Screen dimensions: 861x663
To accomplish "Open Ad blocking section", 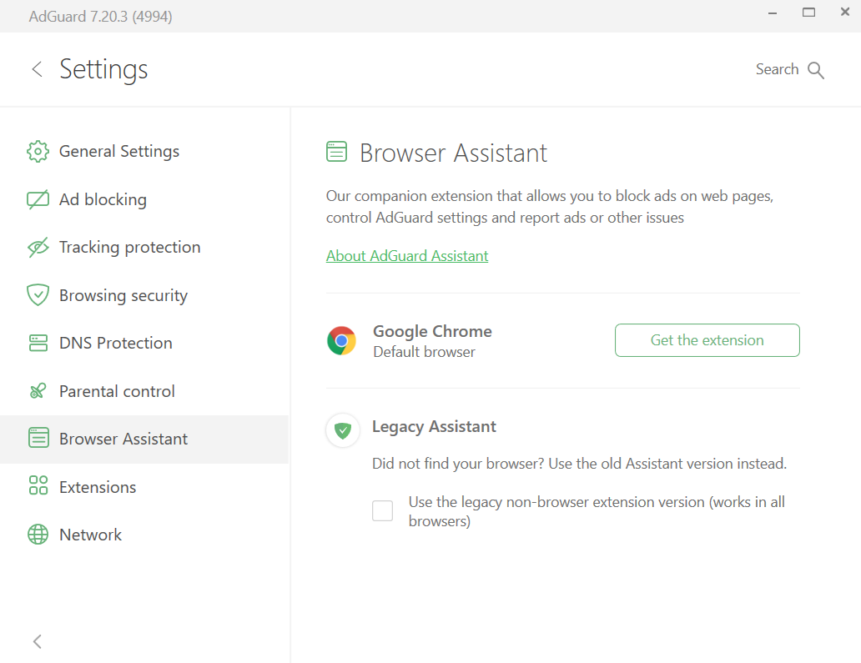I will [x=144, y=200].
